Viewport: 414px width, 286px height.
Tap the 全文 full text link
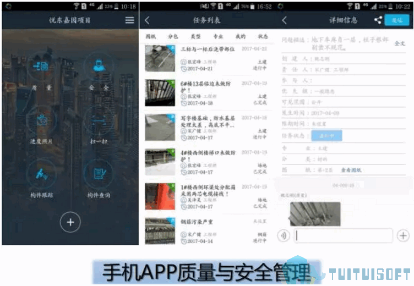[400, 43]
